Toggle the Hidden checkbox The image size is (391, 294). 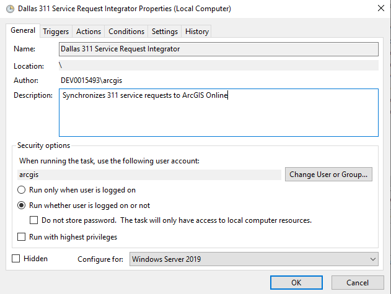(x=17, y=259)
